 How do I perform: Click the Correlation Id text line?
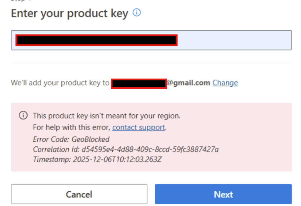[x=126, y=149]
